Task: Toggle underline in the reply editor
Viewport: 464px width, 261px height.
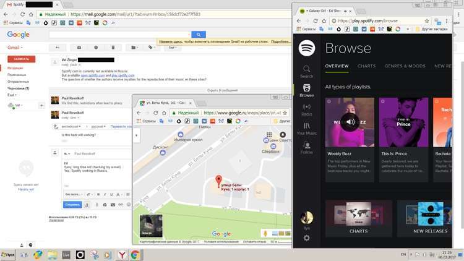Action: (x=111, y=194)
